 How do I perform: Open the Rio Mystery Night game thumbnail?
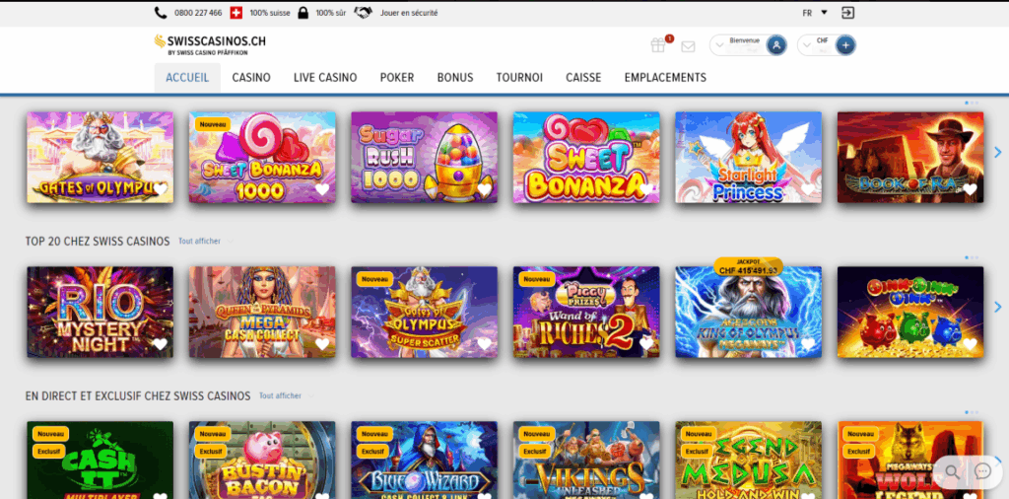click(100, 313)
